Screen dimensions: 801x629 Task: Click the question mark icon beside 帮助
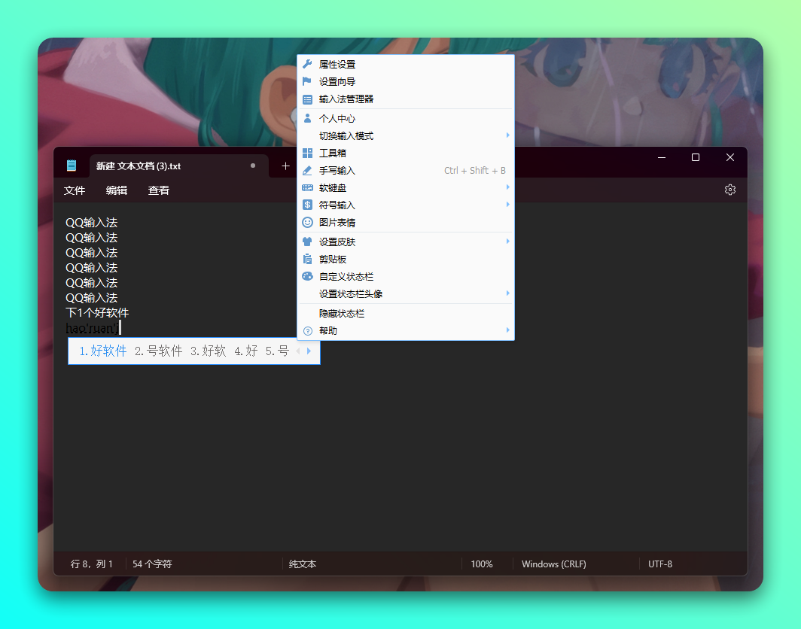(307, 331)
